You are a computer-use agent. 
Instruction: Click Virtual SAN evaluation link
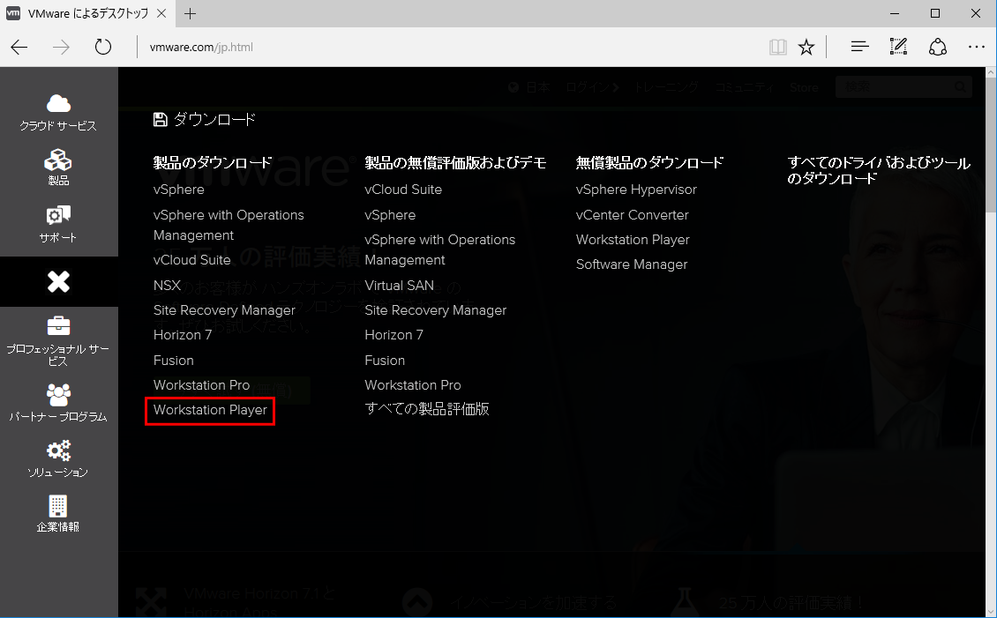[400, 285]
